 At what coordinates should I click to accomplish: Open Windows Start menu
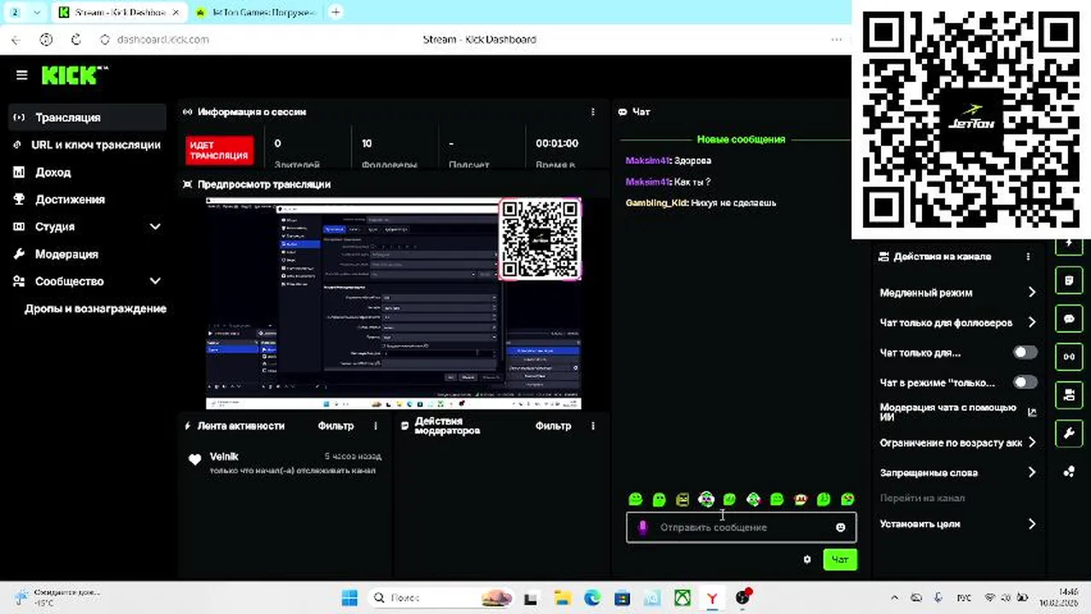[x=349, y=598]
